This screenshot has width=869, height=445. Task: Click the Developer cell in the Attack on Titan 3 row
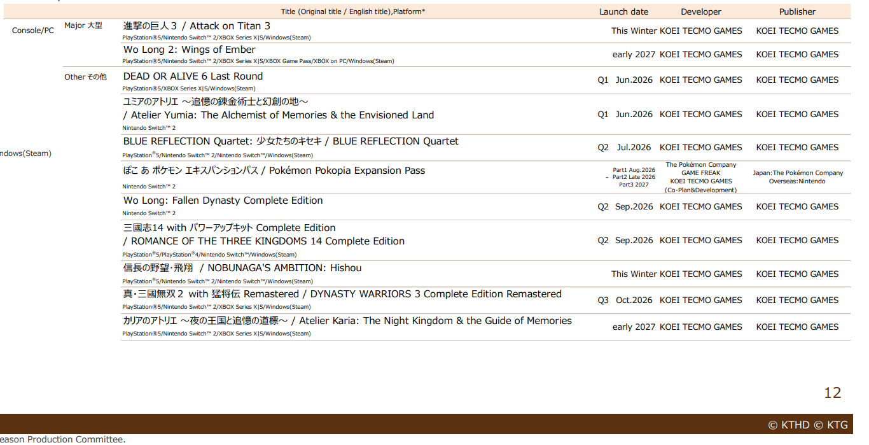click(x=700, y=31)
